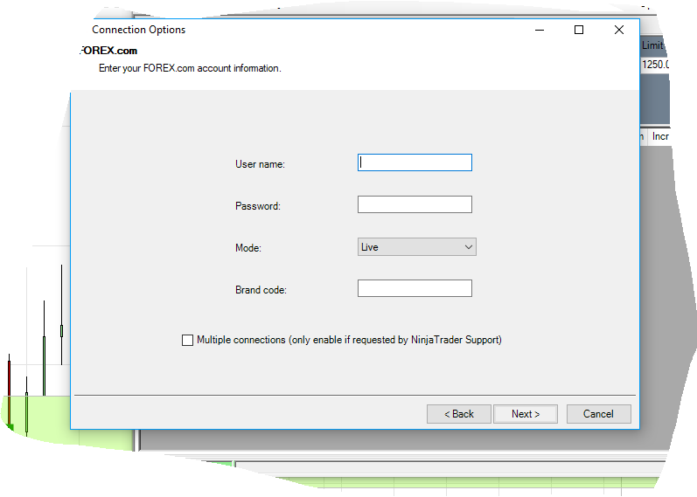This screenshot has width=697, height=497.
Task: Select the 'Mode:' label text
Action: pyautogui.click(x=248, y=248)
